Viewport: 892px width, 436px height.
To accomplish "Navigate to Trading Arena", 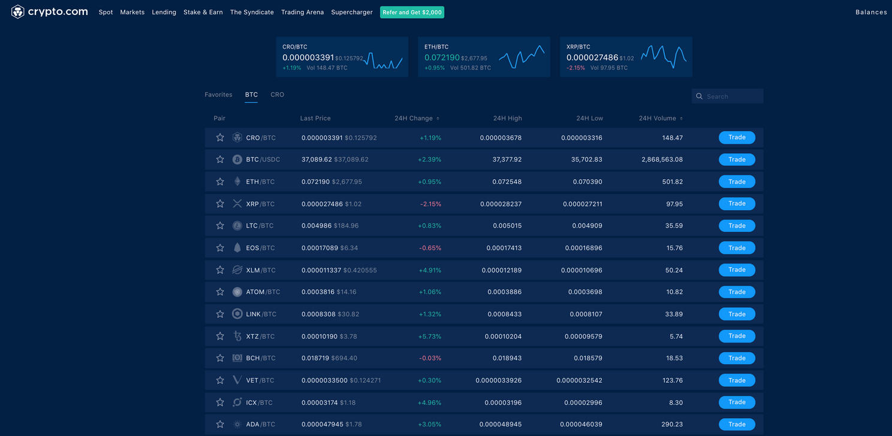I will (x=302, y=12).
